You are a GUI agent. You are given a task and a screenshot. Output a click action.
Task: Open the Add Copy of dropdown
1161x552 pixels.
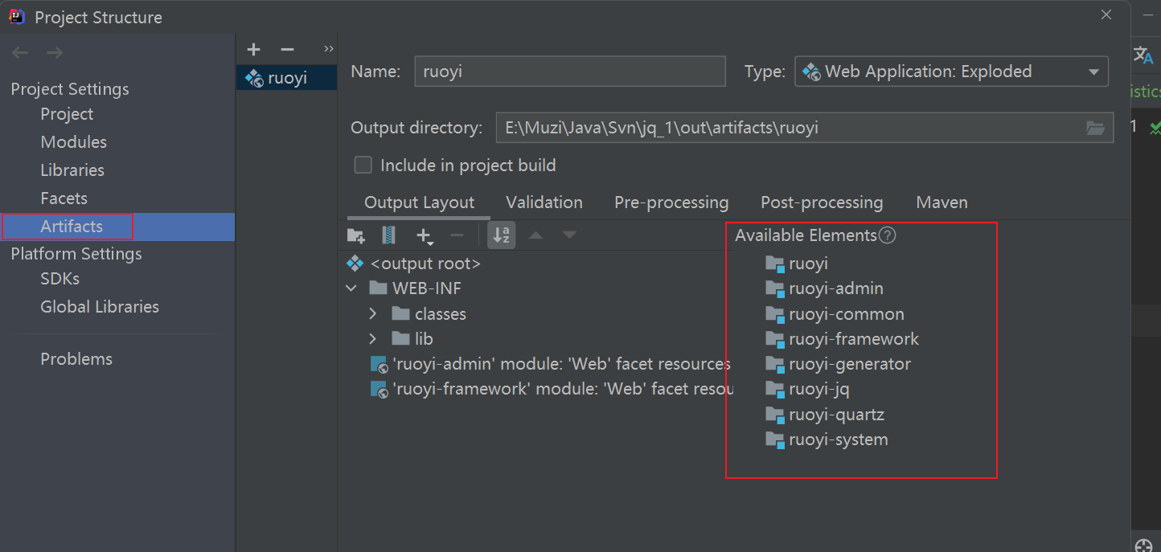point(425,235)
